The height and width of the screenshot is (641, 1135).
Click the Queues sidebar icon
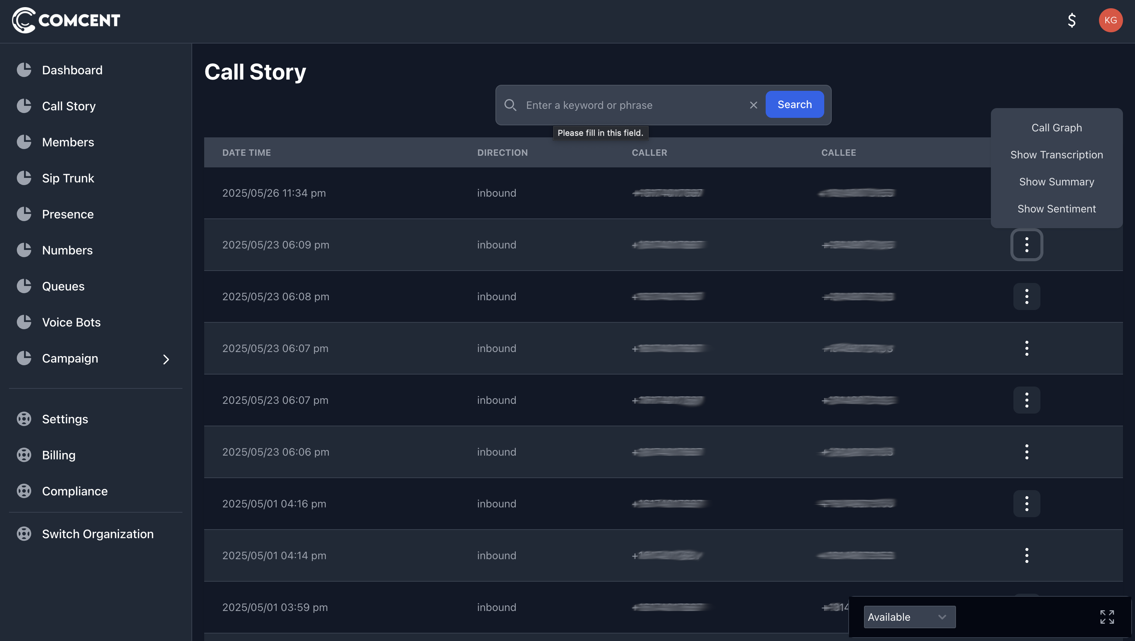[x=24, y=286]
